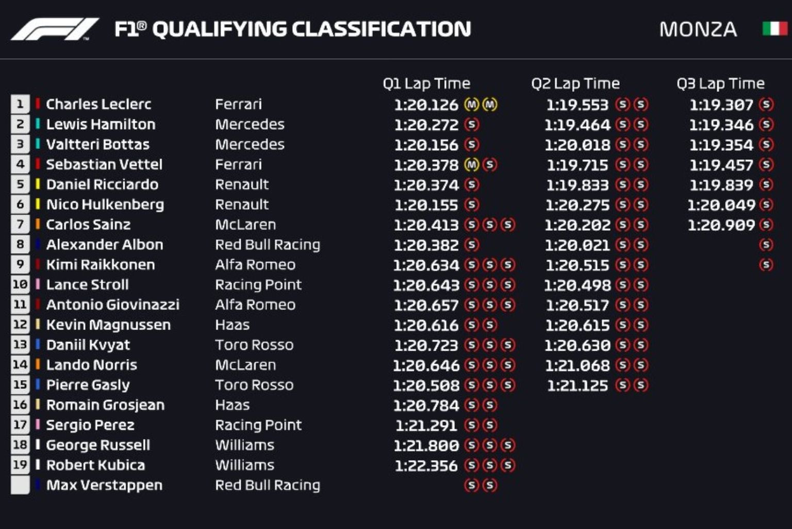Viewport: 792px width, 529px height.
Task: Click Hamilton's teal team color bar
Action: [x=38, y=124]
